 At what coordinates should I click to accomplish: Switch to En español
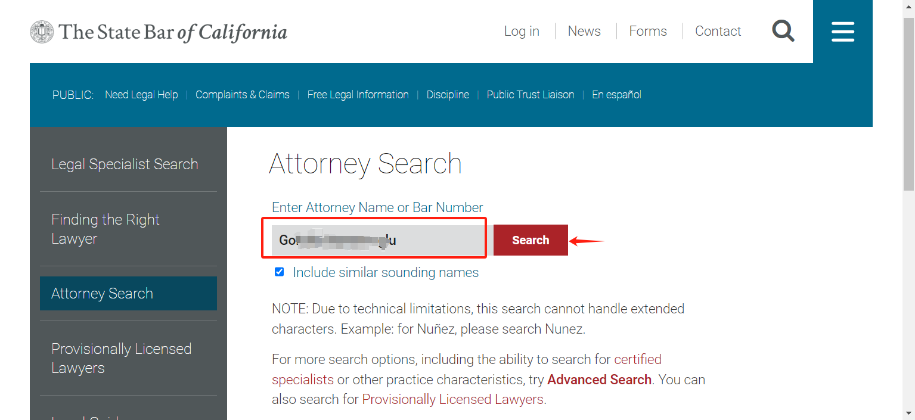tap(616, 95)
